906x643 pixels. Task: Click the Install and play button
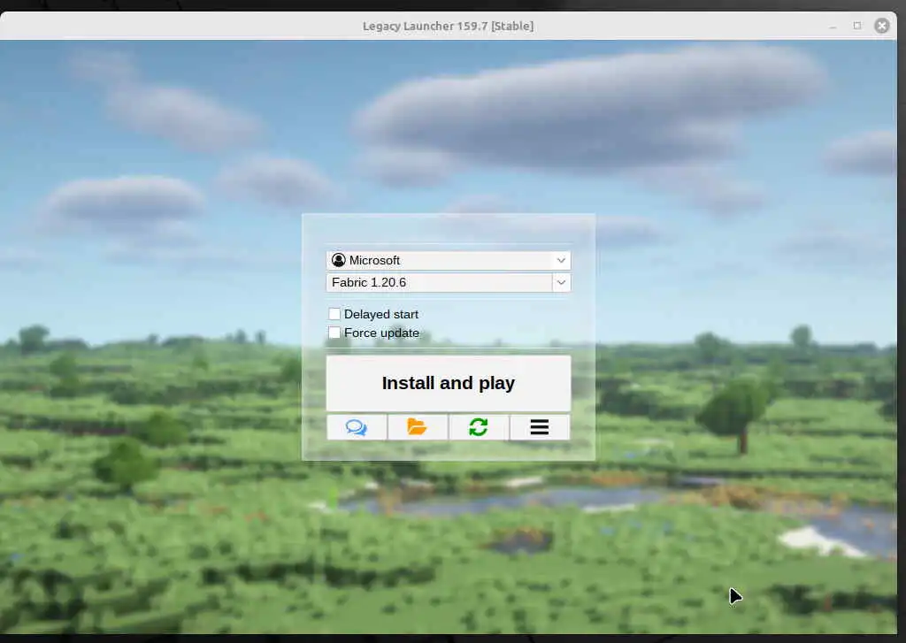(449, 383)
